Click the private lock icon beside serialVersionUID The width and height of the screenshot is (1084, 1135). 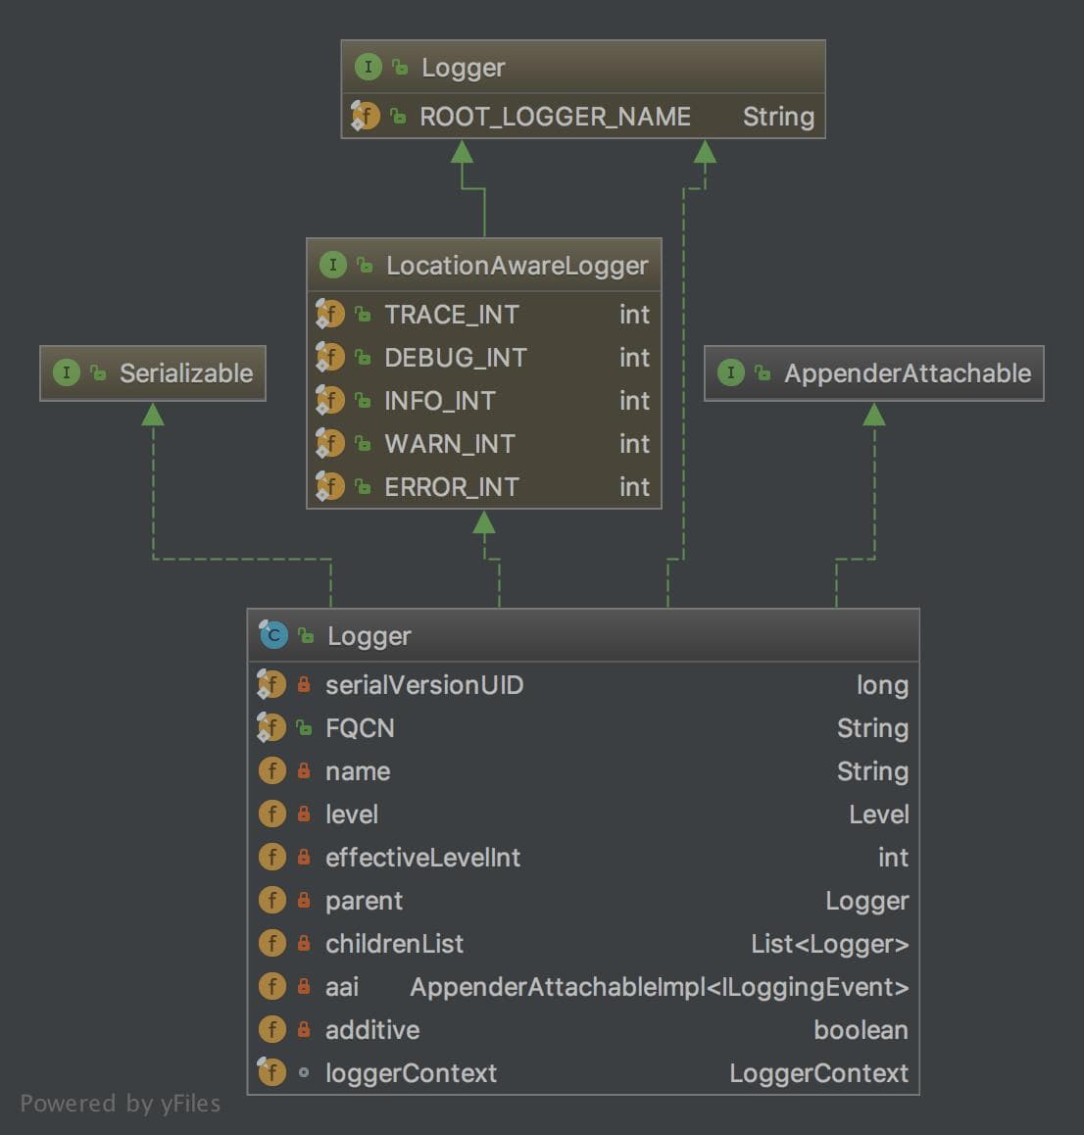point(304,685)
